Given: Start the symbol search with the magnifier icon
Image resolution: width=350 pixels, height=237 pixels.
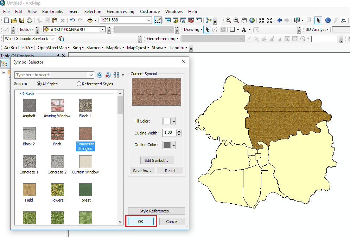Looking at the screenshot, I should pos(100,75).
